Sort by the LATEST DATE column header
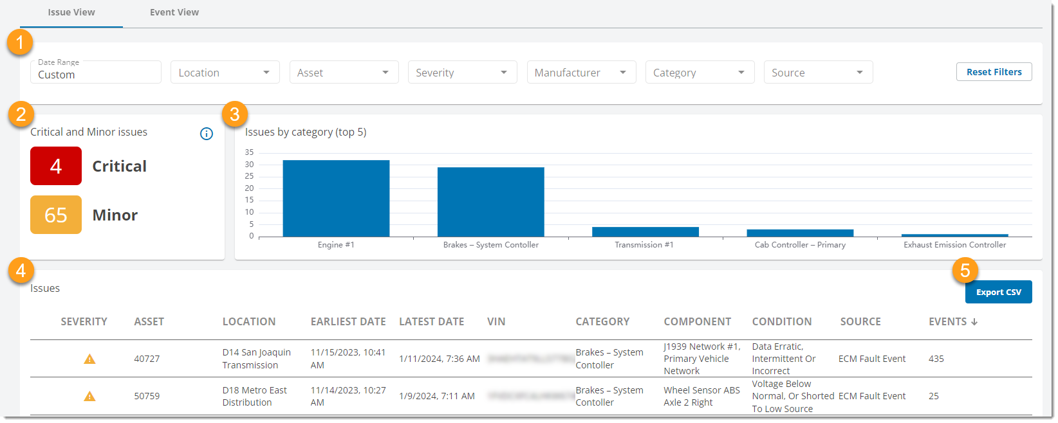Screen dimensions: 1058x423 [432, 321]
